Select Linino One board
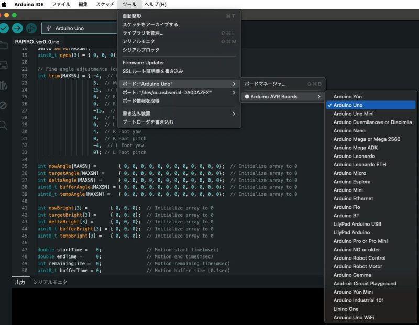This screenshot has width=419, height=325. 371,309
